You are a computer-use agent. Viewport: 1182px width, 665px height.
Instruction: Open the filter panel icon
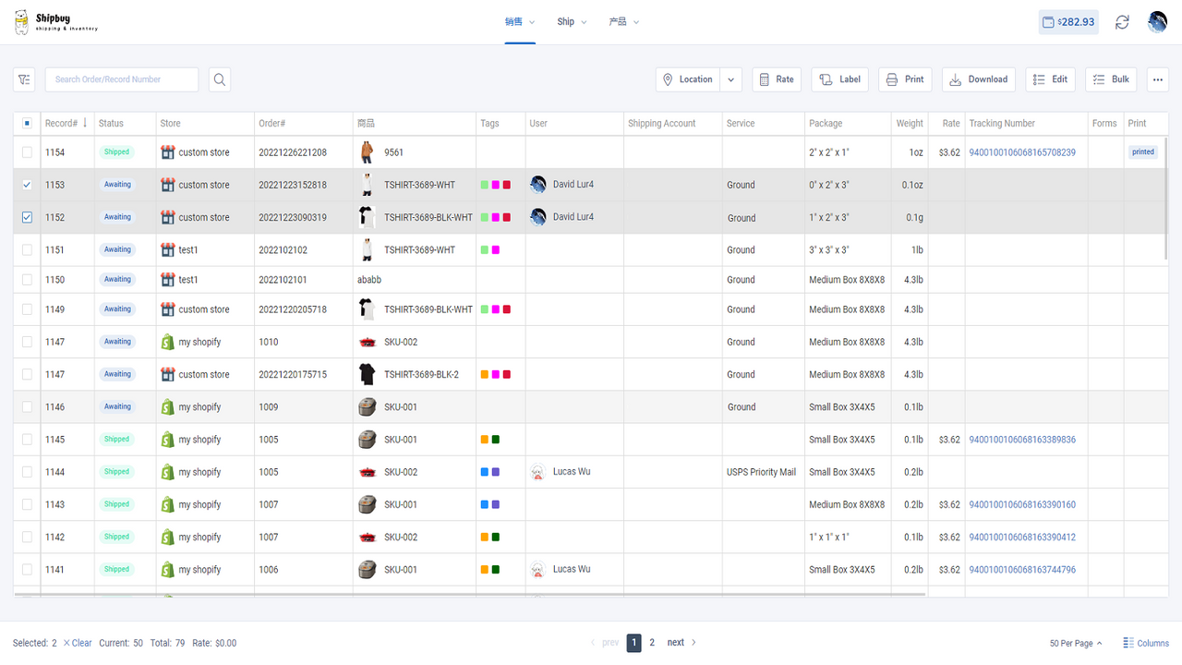24,79
